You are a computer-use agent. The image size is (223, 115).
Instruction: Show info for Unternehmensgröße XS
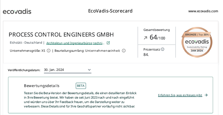pyautogui.click(x=49, y=51)
